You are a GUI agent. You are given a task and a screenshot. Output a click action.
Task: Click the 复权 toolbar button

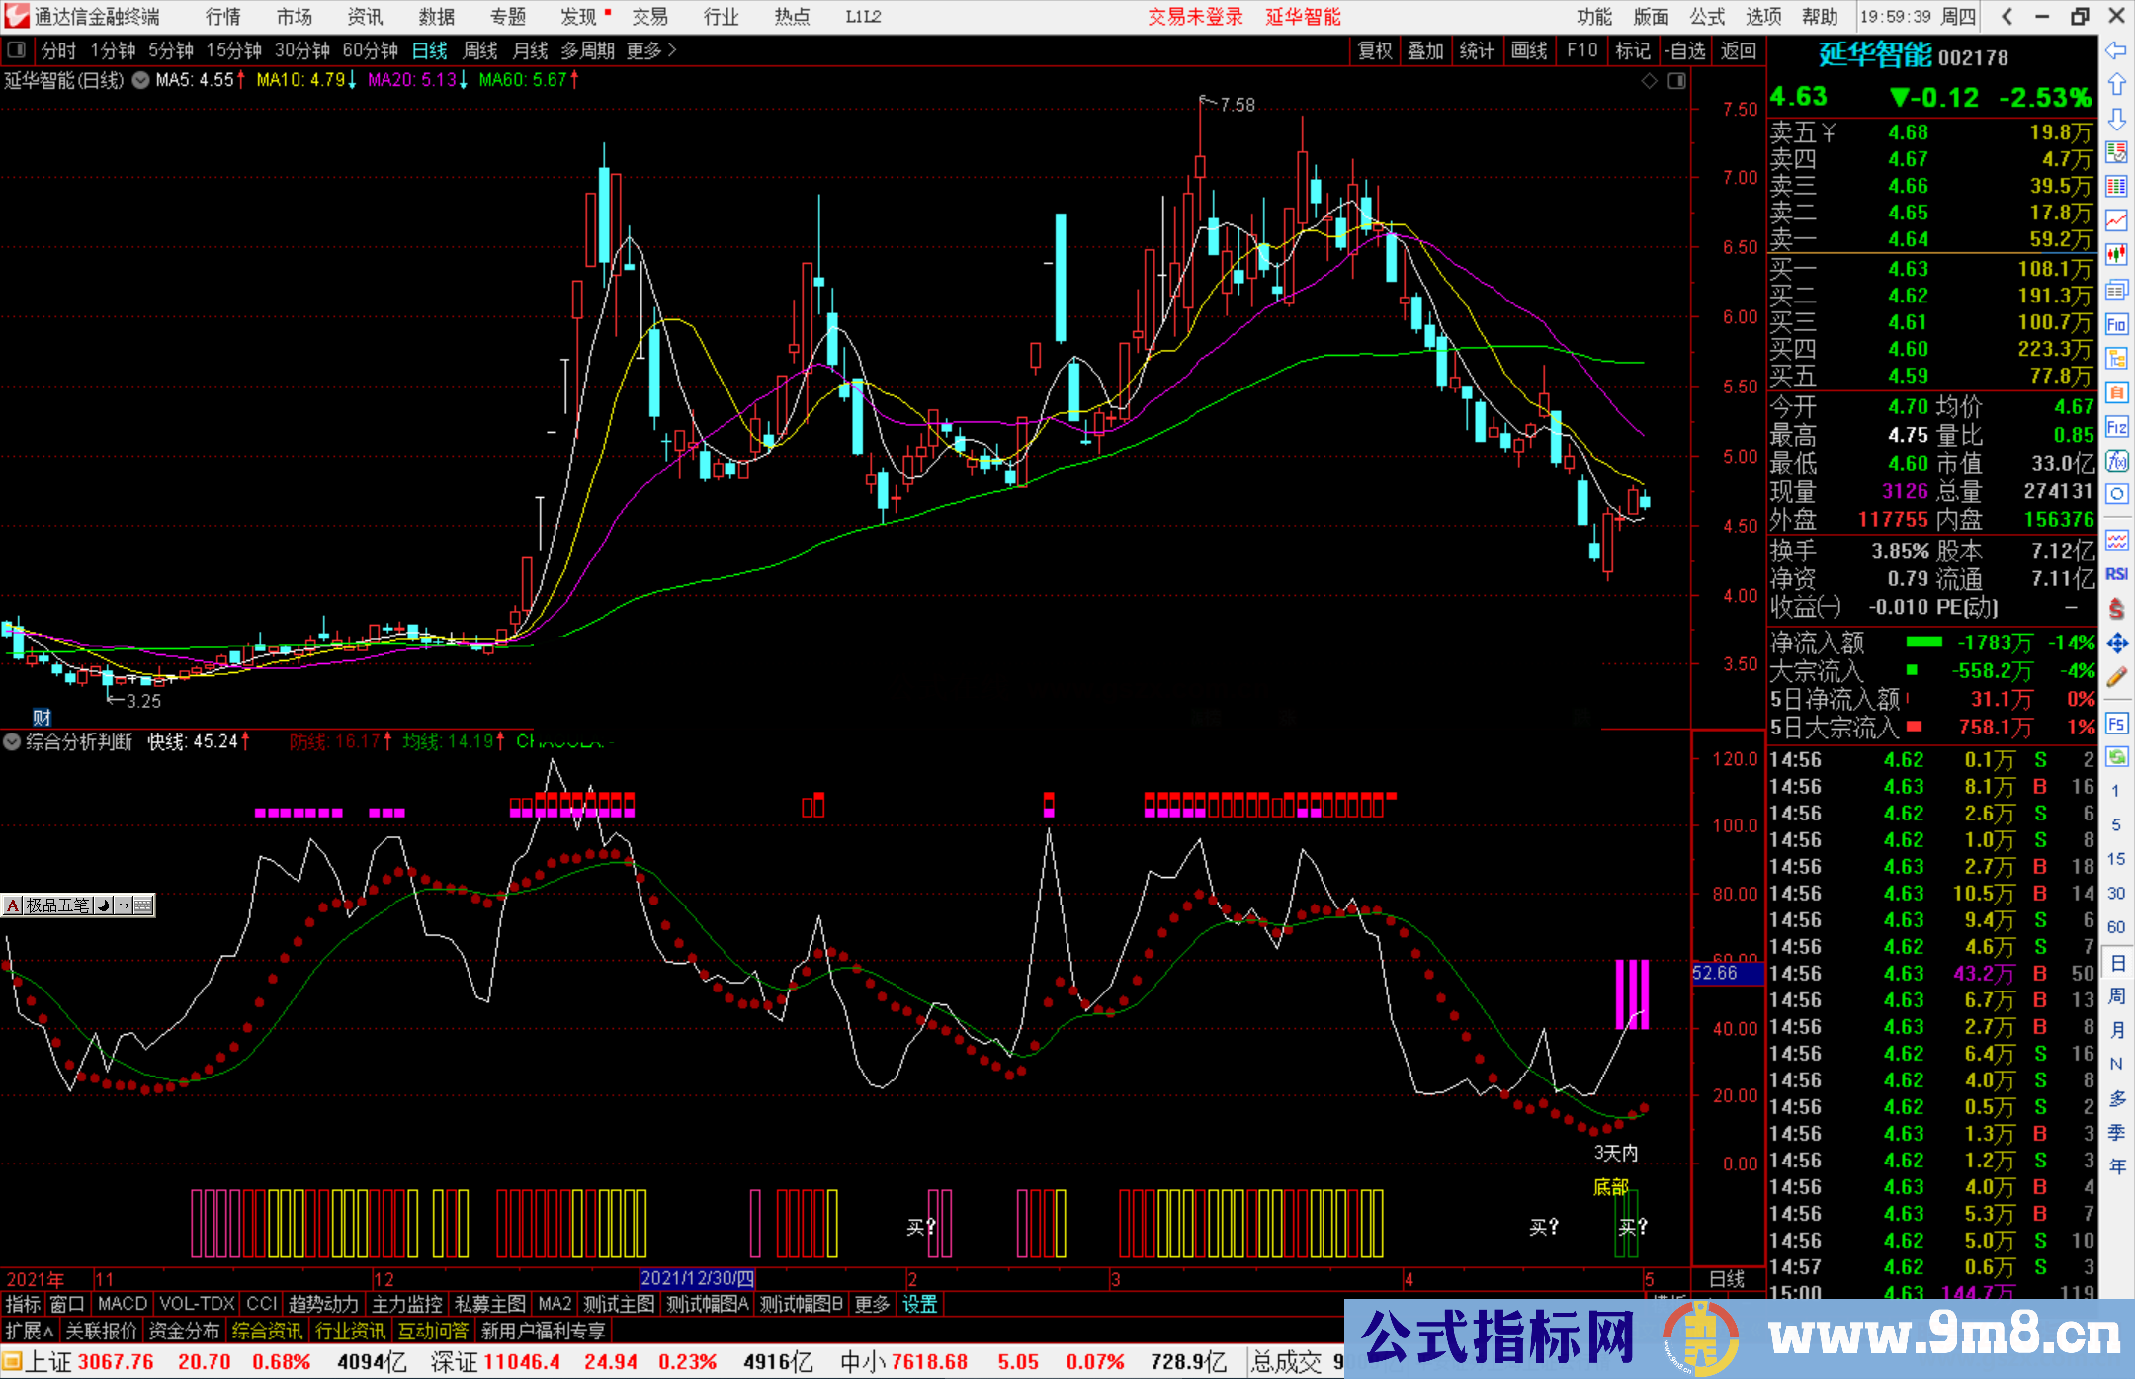click(1375, 50)
